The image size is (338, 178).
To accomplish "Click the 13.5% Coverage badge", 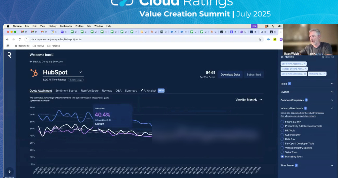I will [x=76, y=80].
